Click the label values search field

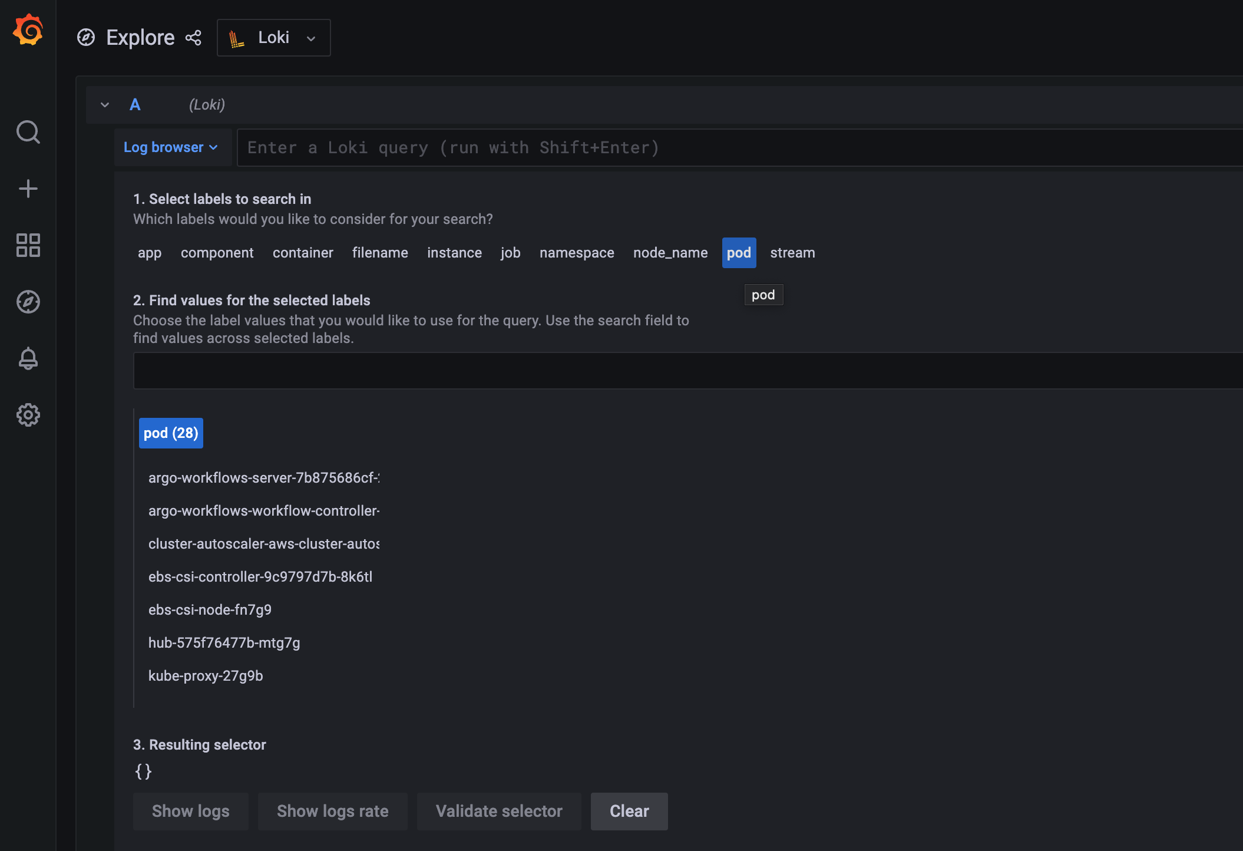pyautogui.click(x=688, y=371)
